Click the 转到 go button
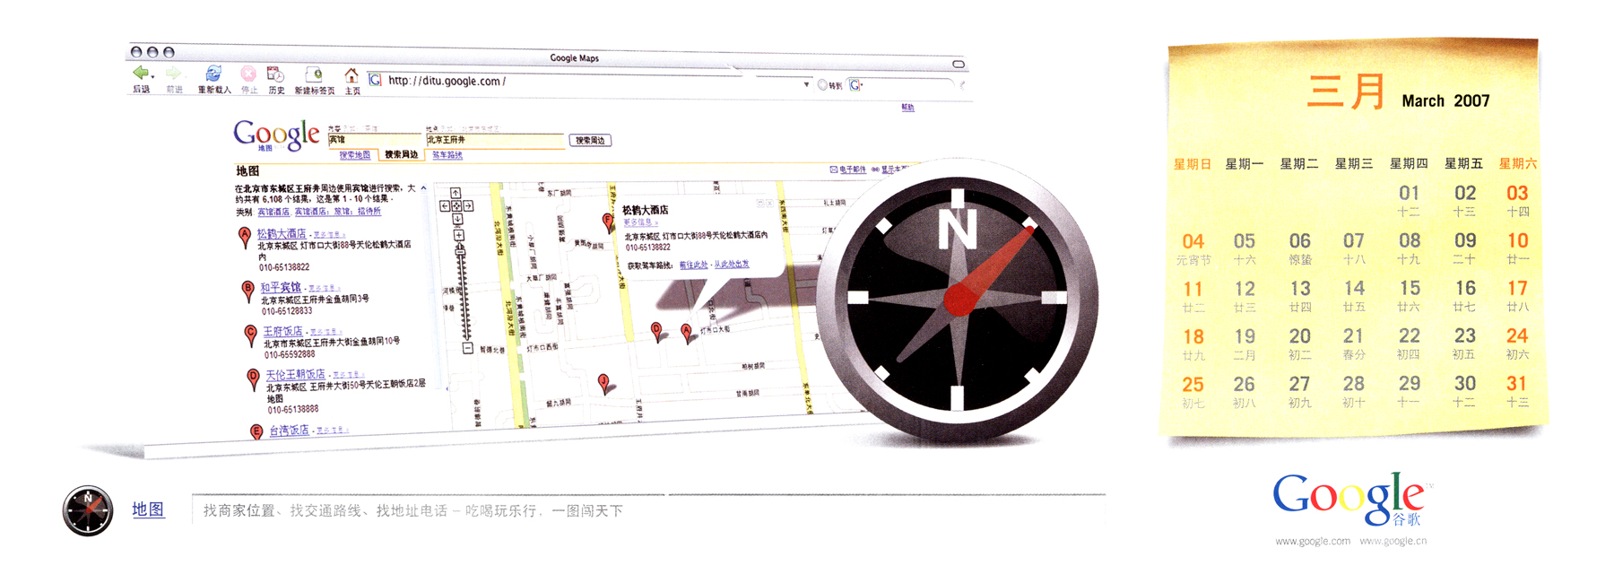 (829, 85)
